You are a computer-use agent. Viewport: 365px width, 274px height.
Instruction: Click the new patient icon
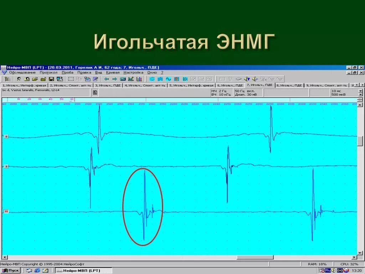[x=19, y=79]
